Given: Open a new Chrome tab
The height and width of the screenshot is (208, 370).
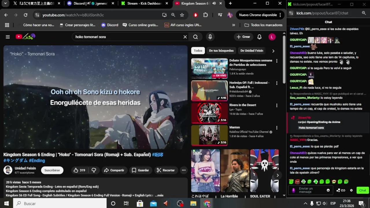Looking at the screenshot, I should [230, 3].
